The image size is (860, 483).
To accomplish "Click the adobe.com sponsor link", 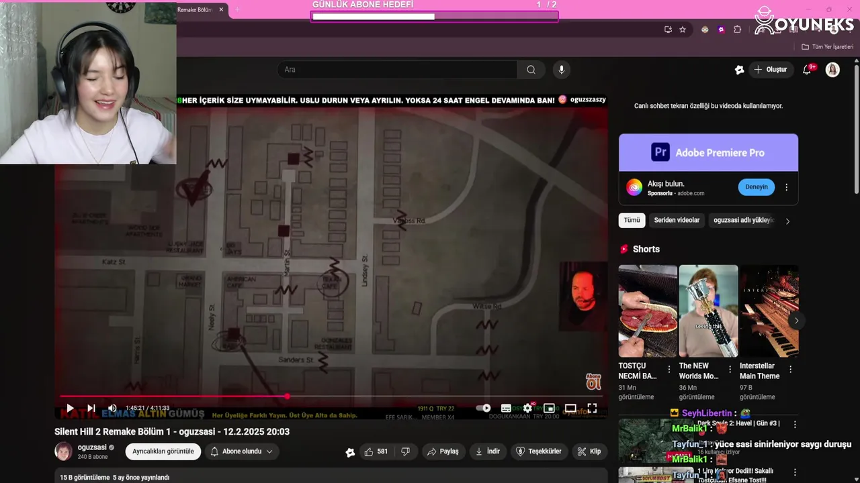I will tap(691, 193).
